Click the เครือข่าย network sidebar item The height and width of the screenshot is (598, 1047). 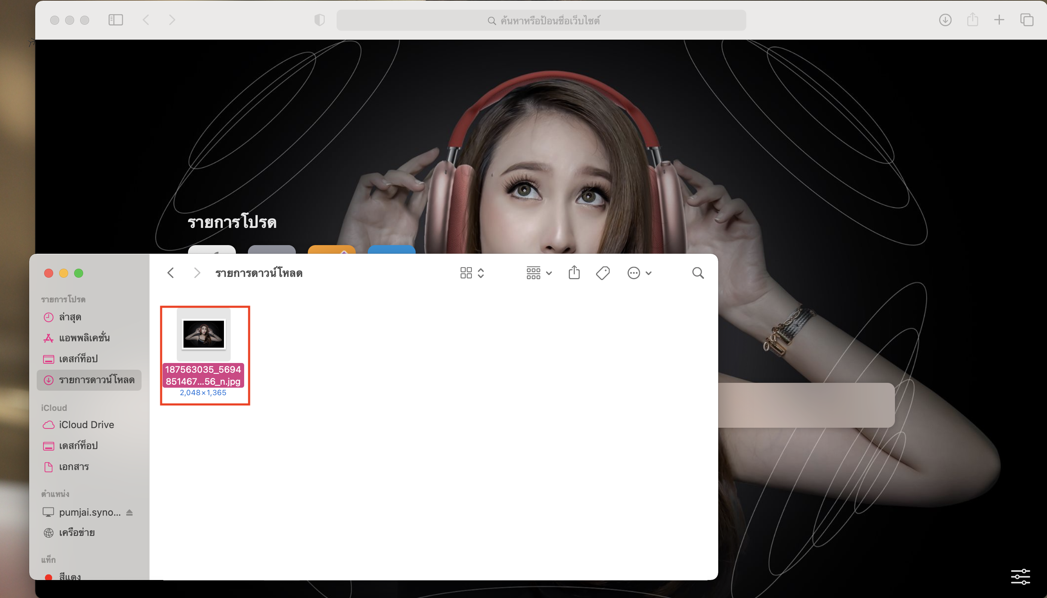(x=76, y=533)
